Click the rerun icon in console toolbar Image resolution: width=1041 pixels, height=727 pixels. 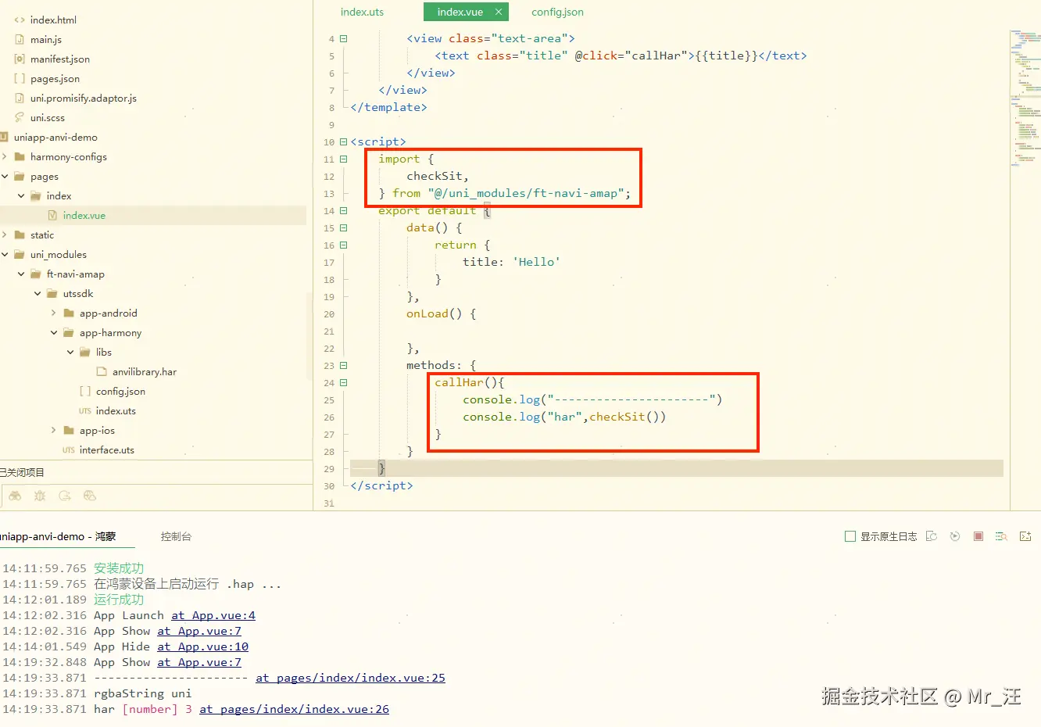pos(955,536)
